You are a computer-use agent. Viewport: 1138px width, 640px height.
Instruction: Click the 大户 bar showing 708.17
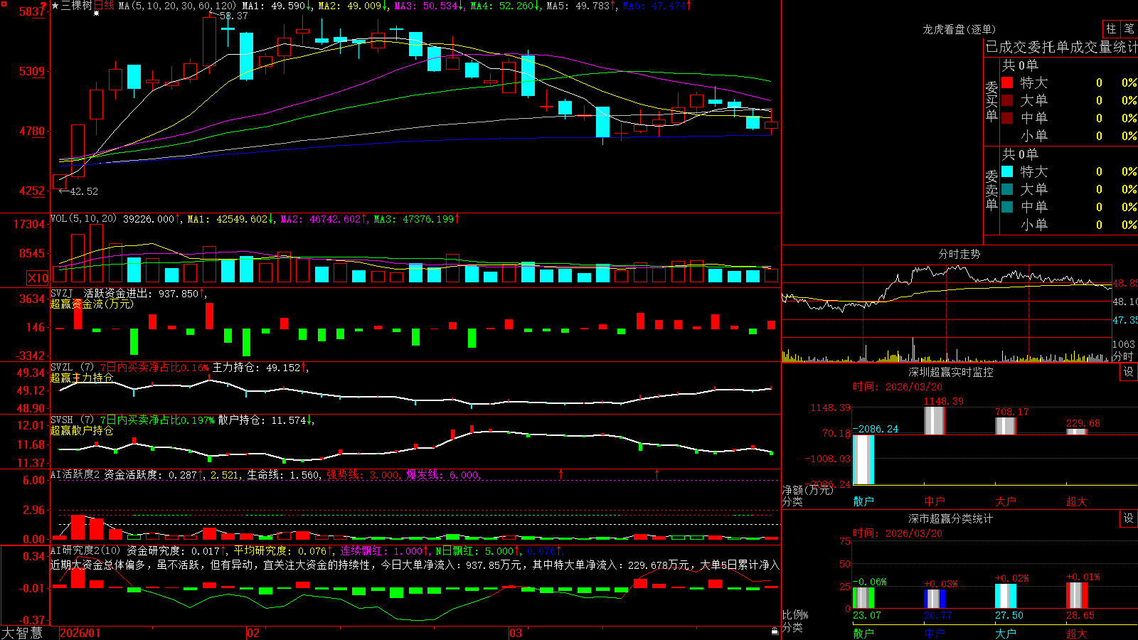coord(1006,426)
